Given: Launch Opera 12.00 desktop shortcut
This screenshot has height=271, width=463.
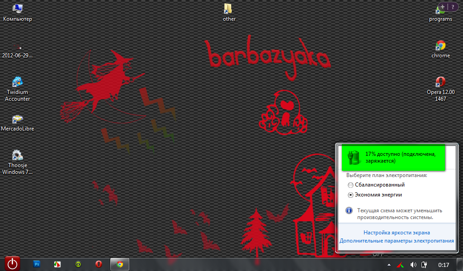Looking at the screenshot, I should (x=440, y=82).
